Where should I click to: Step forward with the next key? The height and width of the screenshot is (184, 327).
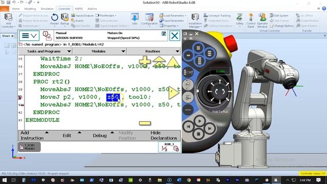(209, 128)
